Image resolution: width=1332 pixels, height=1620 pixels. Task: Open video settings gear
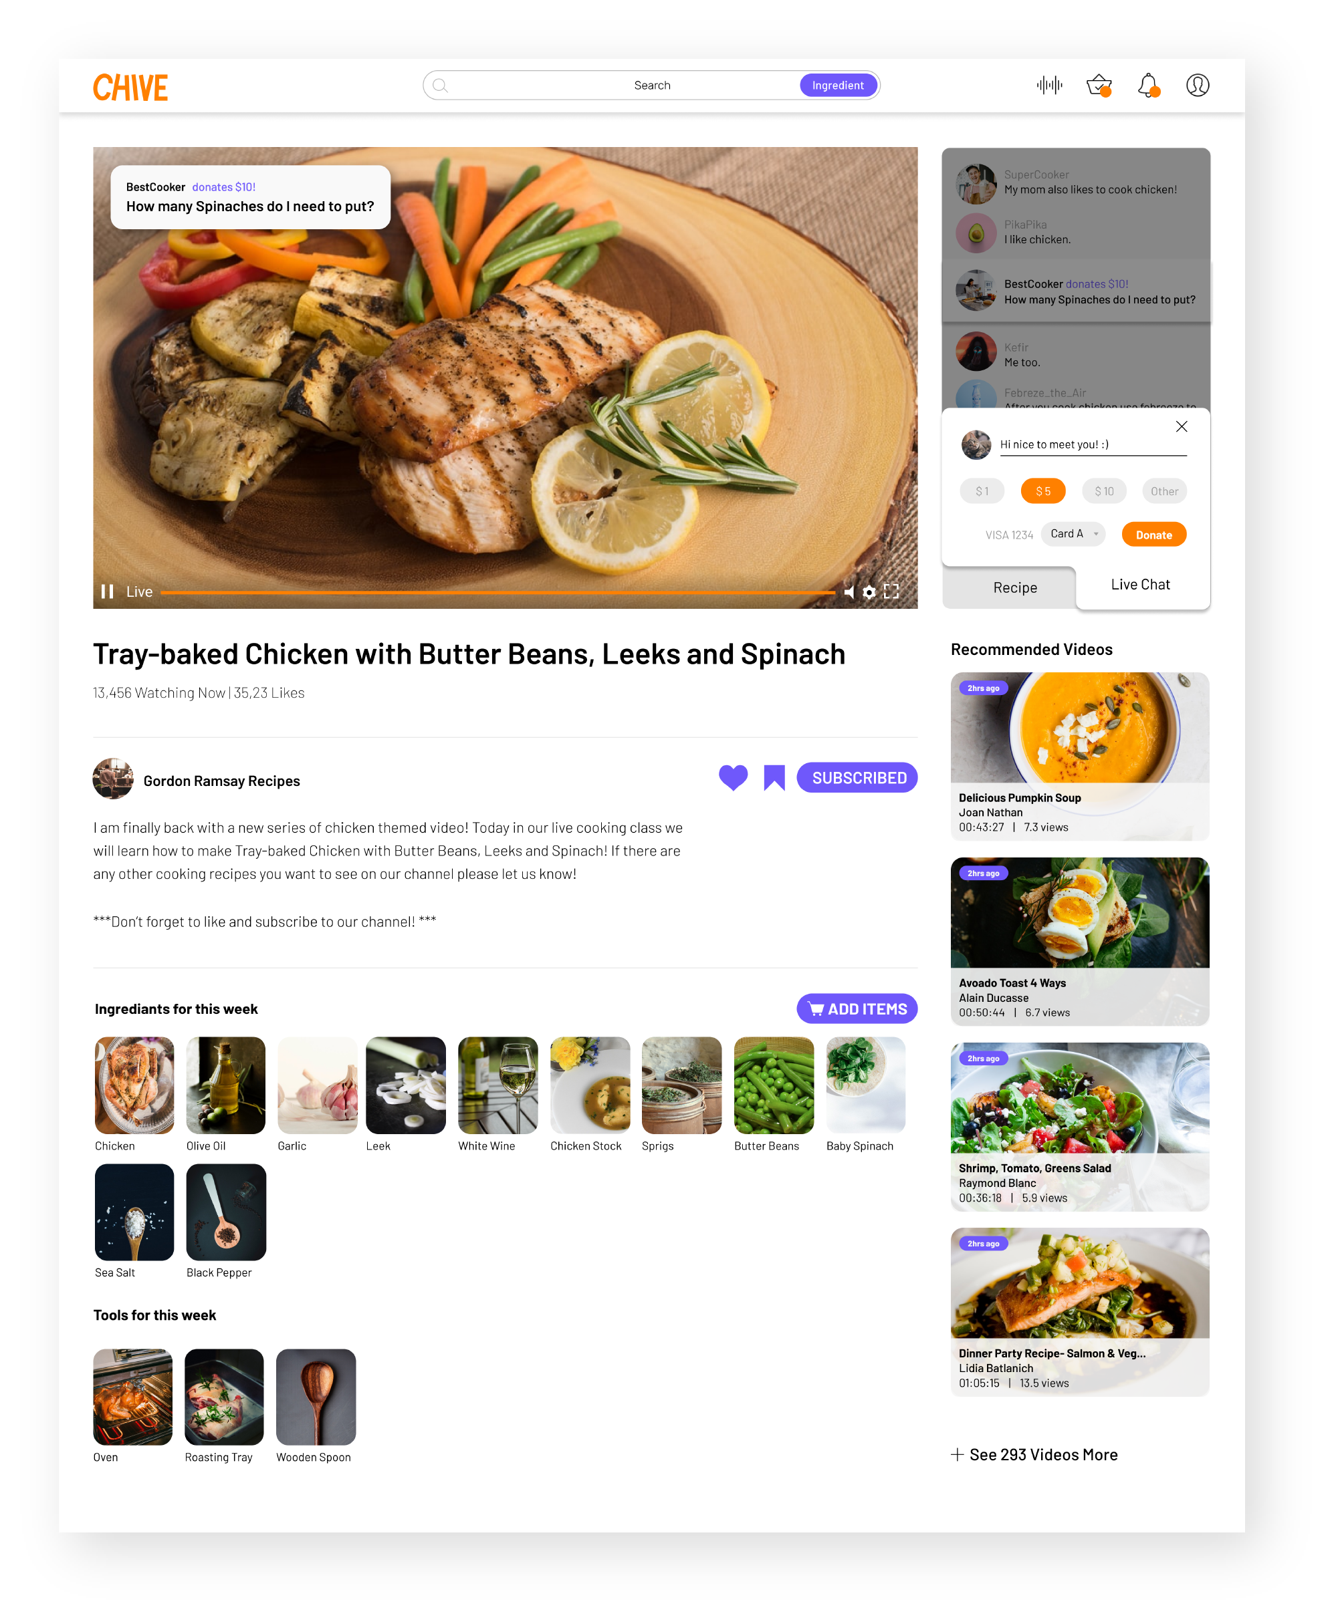869,591
